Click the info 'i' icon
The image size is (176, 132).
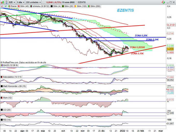click(x=44, y=2)
